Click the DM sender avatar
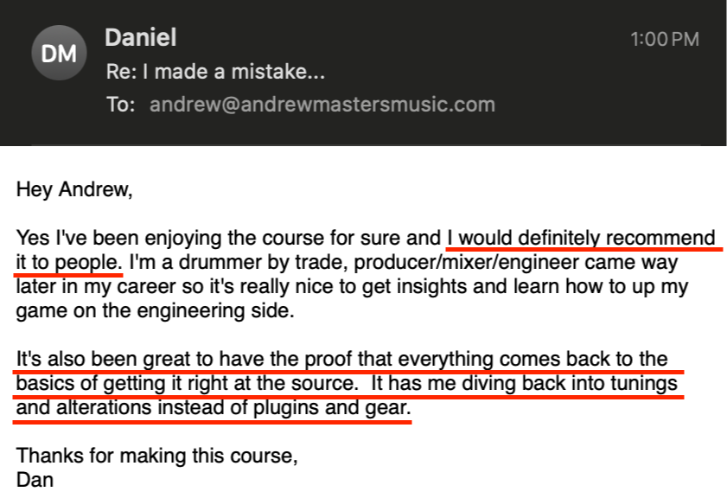727x498 pixels. (x=59, y=55)
